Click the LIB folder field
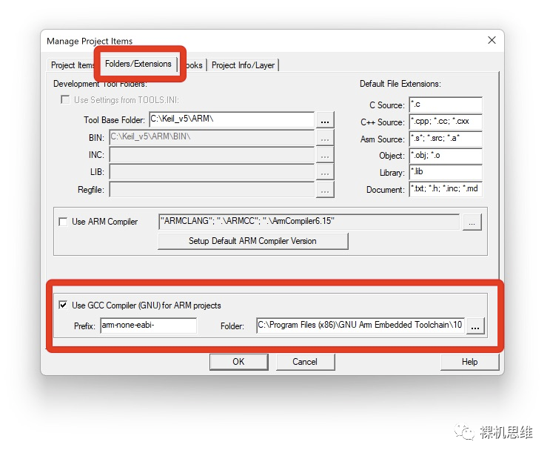550x456 pixels. [212, 172]
